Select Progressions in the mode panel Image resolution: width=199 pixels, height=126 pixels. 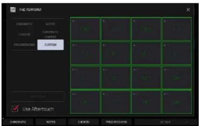tap(24, 45)
